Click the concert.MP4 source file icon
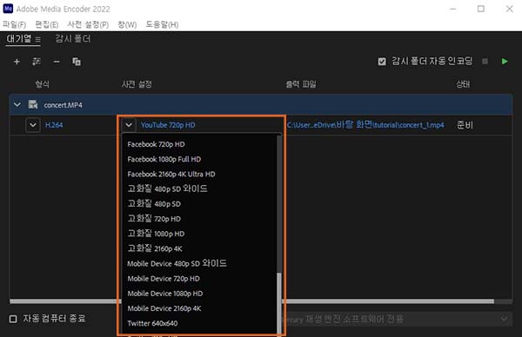This screenshot has height=337, width=522. point(33,105)
